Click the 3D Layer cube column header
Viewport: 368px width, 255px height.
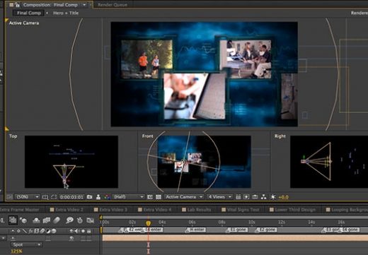(x=54, y=231)
